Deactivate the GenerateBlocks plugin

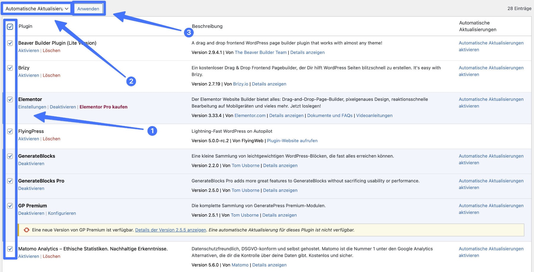click(31, 163)
